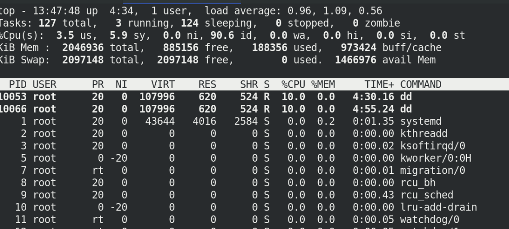Select the systemd process row
The height and width of the screenshot is (229, 509).
pyautogui.click(x=255, y=121)
